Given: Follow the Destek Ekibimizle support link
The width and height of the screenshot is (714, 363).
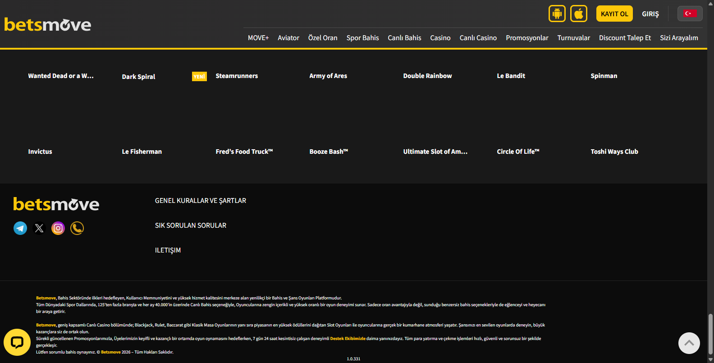Looking at the screenshot, I should click(x=348, y=339).
